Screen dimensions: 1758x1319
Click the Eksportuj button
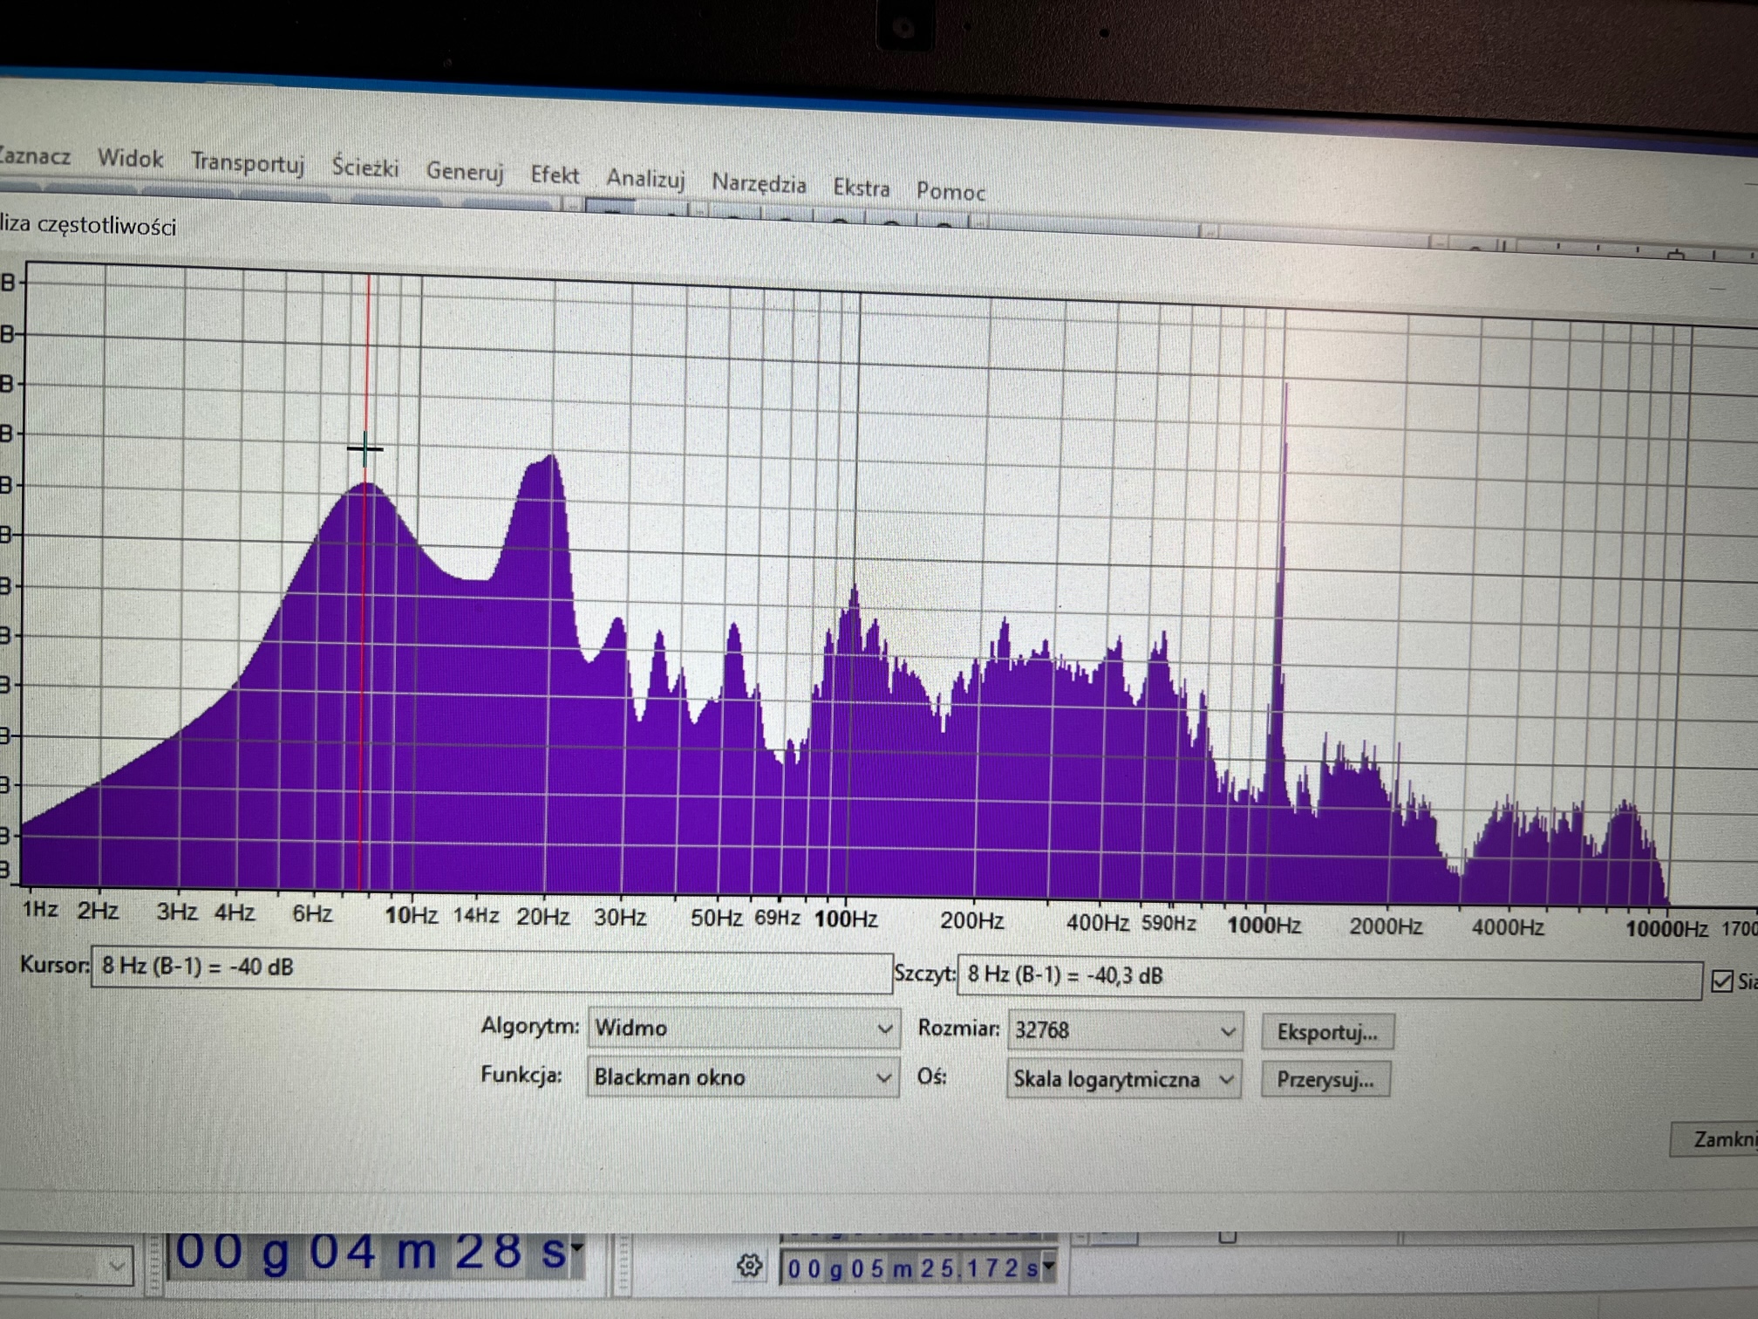(x=1326, y=1033)
